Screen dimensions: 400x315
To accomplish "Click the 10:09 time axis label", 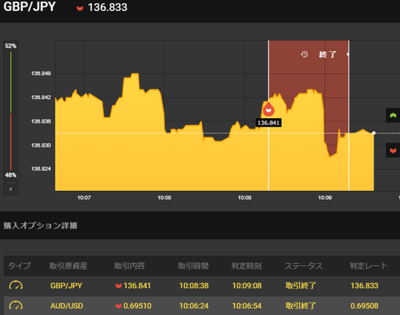I will [x=325, y=197].
